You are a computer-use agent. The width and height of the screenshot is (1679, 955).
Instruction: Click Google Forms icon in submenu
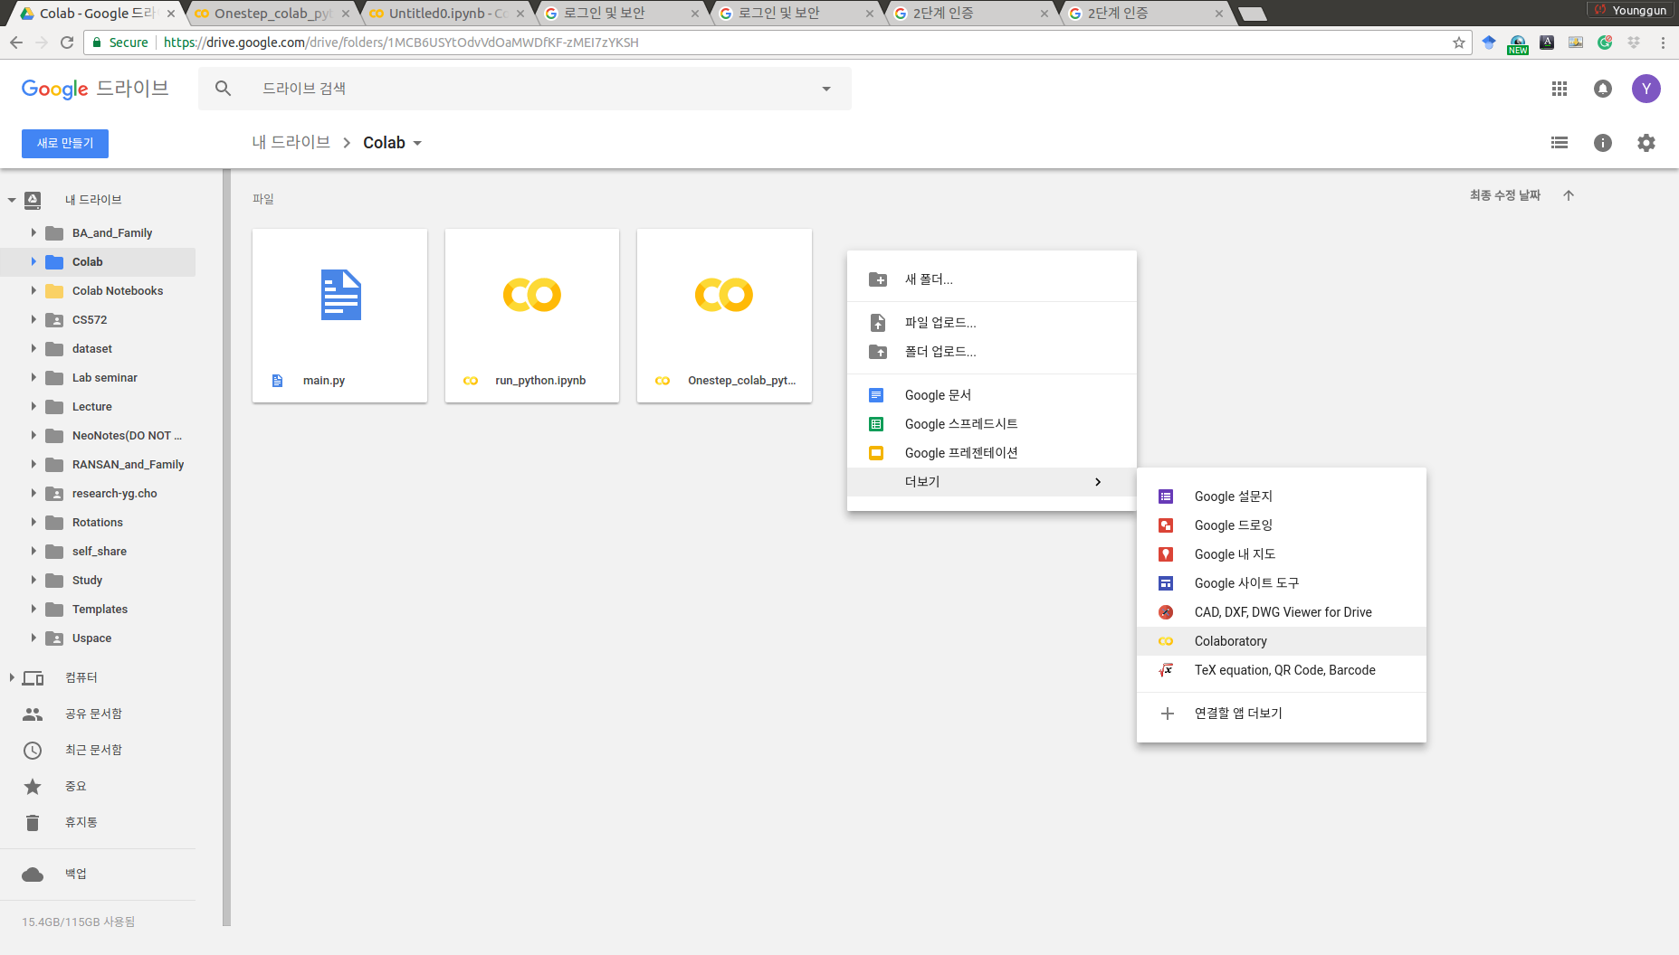pos(1166,496)
